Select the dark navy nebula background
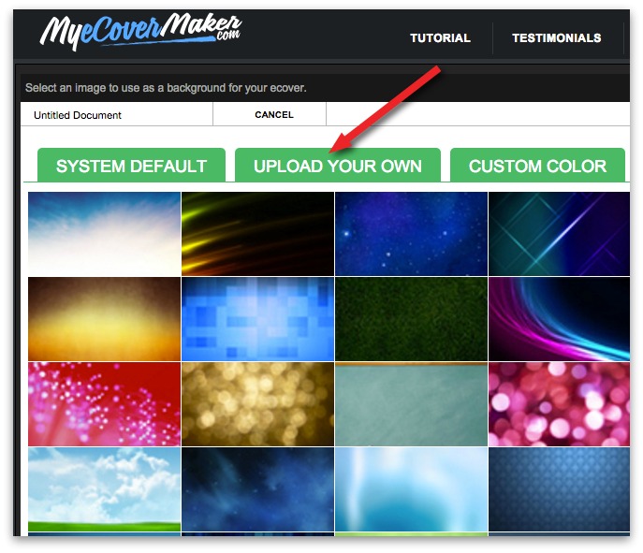 [x=257, y=489]
